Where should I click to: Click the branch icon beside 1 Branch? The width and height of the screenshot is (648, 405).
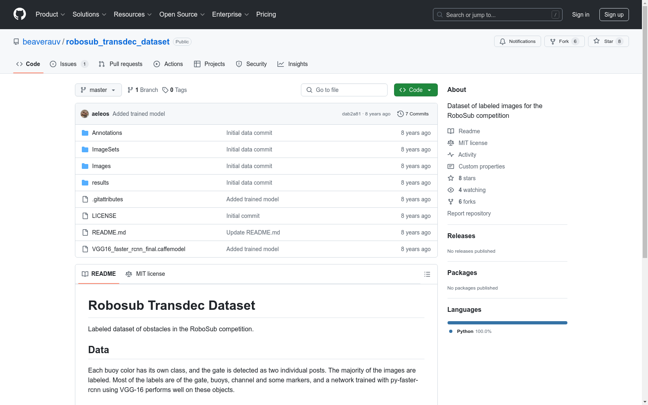[x=130, y=90]
